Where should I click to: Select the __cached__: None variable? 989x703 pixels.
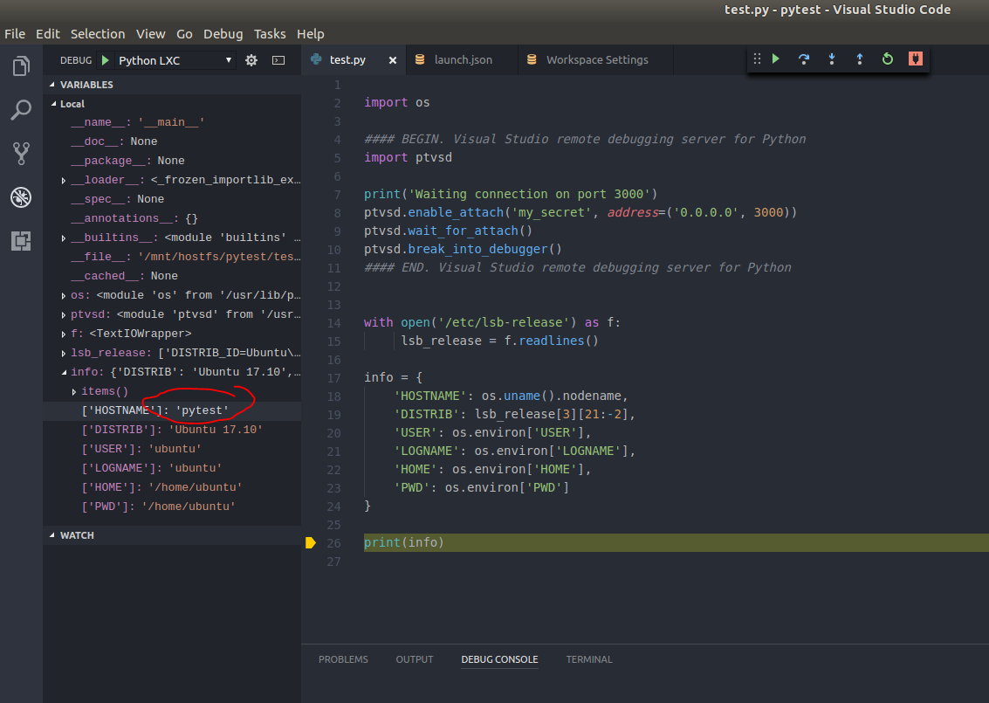pos(172,276)
